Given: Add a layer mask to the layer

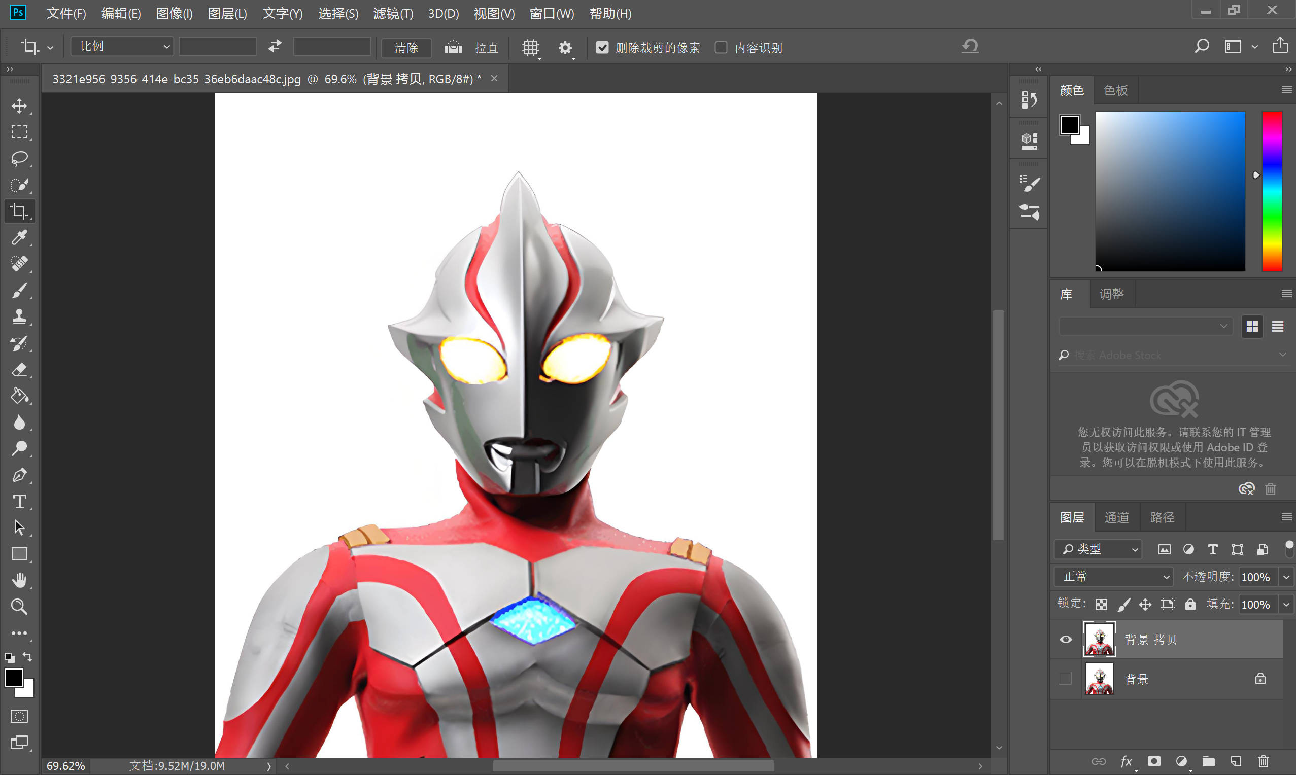Looking at the screenshot, I should (x=1154, y=761).
